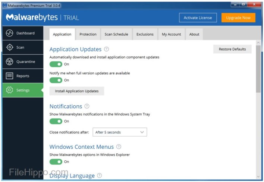Disable full version update notification toggle
264x182 pixels.
[56, 80]
